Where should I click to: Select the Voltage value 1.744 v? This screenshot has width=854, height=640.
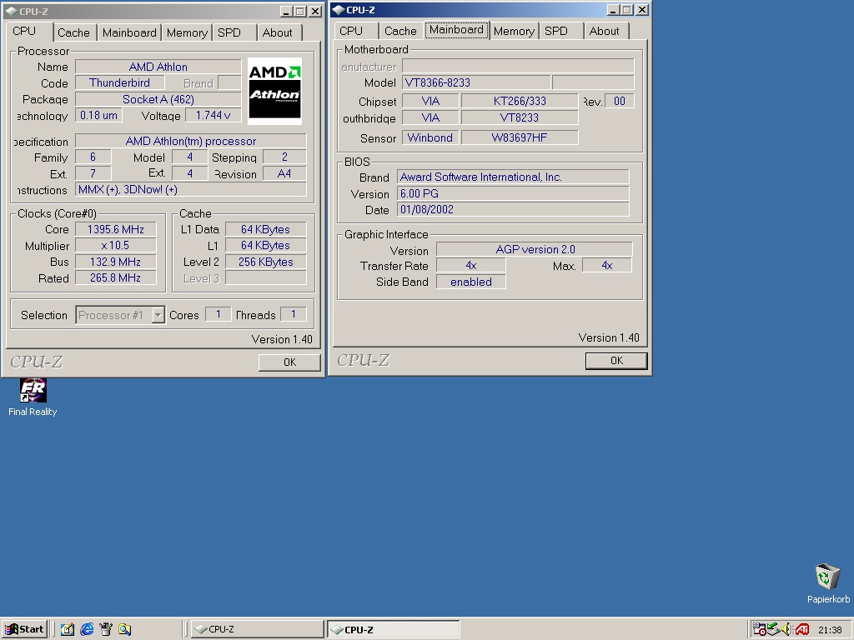pyautogui.click(x=213, y=115)
